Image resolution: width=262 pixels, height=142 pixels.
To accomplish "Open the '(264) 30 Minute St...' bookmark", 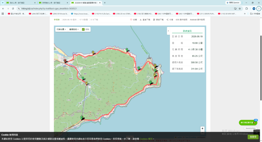I will (x=59, y=14).
